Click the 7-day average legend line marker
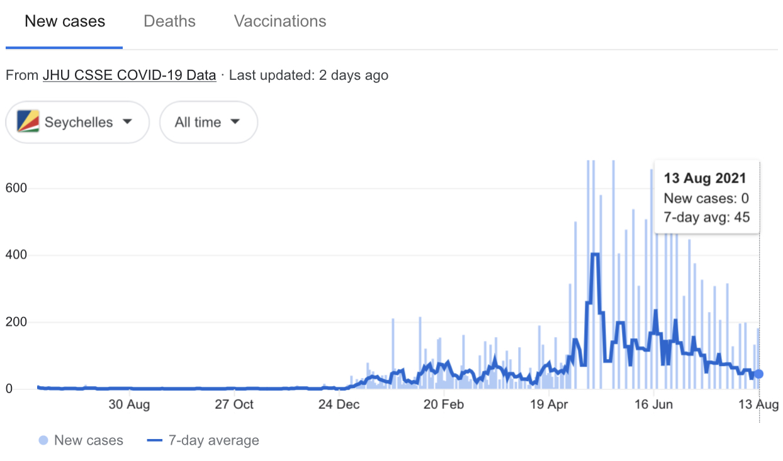 tap(155, 440)
